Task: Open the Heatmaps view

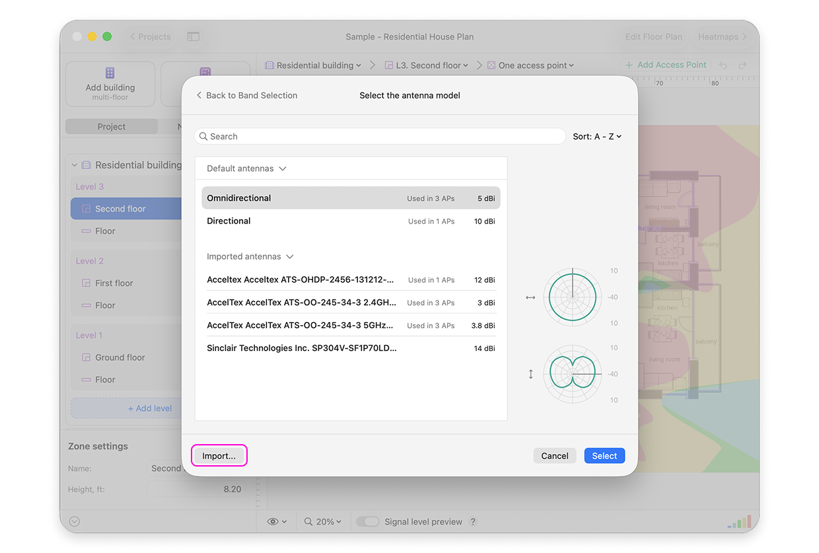Action: 722,37
